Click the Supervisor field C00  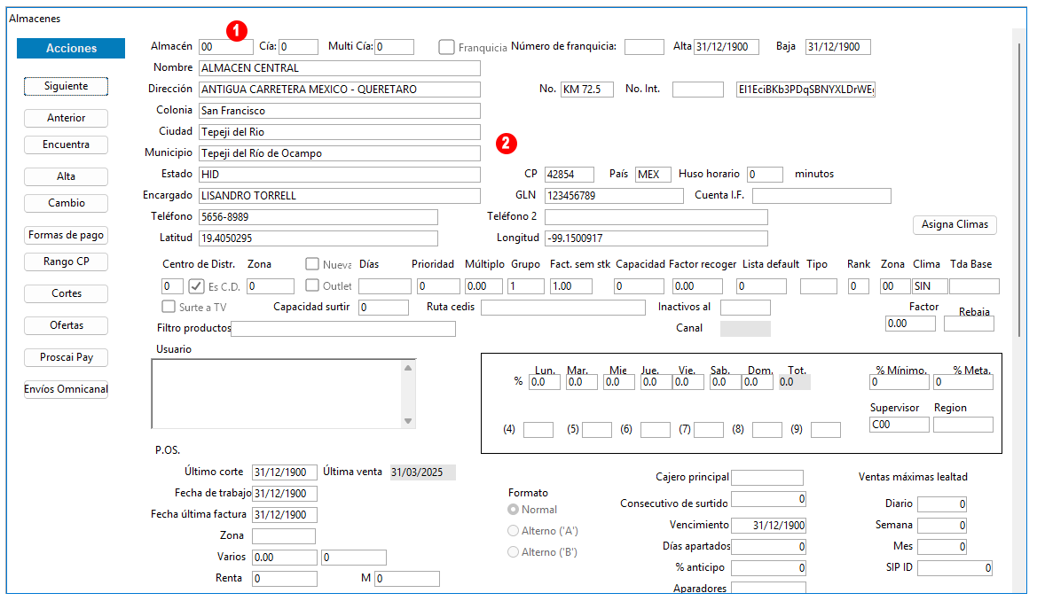coord(900,425)
